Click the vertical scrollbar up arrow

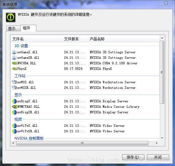(x=162, y=38)
